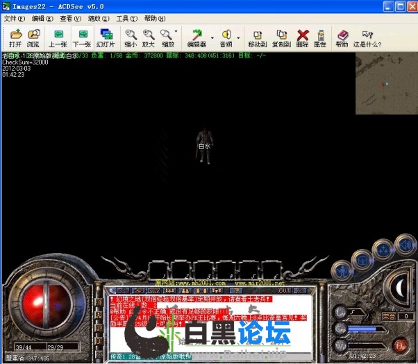
Task: Click the 29/29 MP value
Action: click(55, 347)
